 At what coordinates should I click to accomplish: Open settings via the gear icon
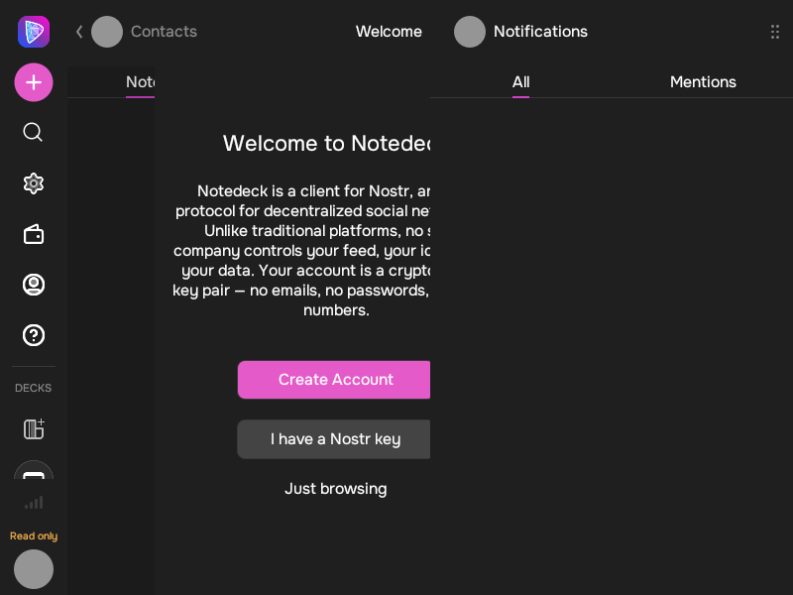coord(34,183)
